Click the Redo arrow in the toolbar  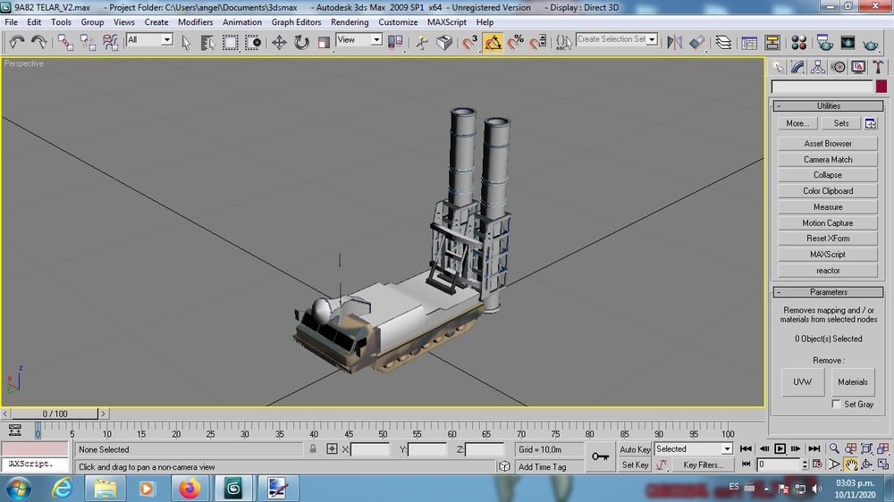pyautogui.click(x=39, y=42)
